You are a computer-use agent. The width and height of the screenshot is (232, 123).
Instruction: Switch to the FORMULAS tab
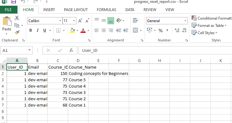coord(106,10)
